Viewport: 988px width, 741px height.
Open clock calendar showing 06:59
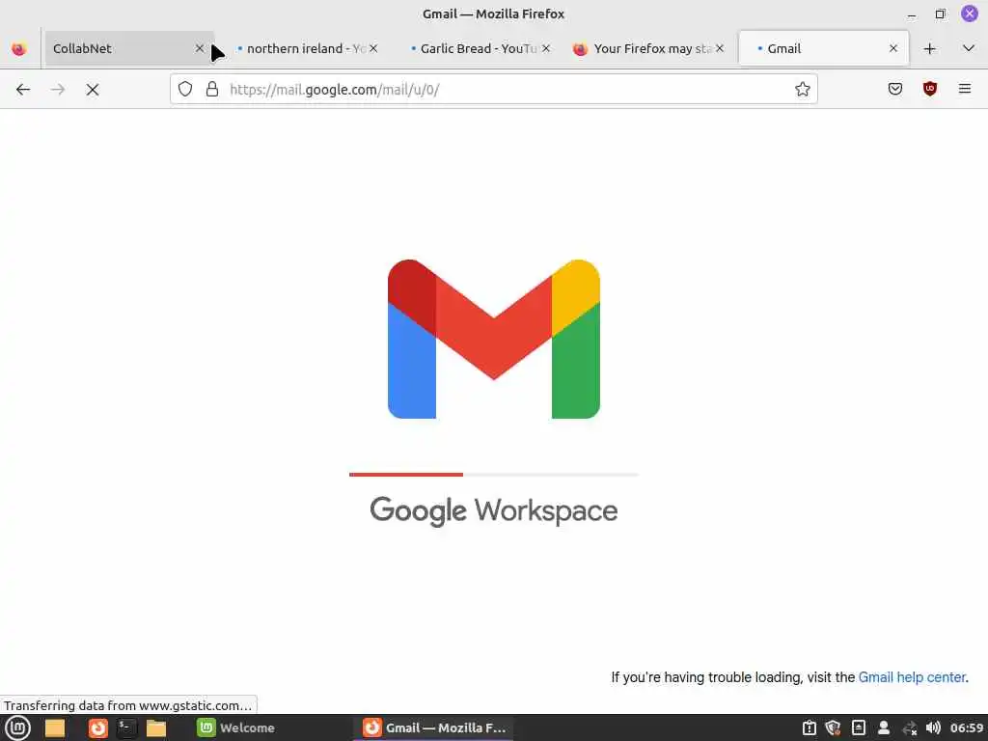[x=967, y=727]
